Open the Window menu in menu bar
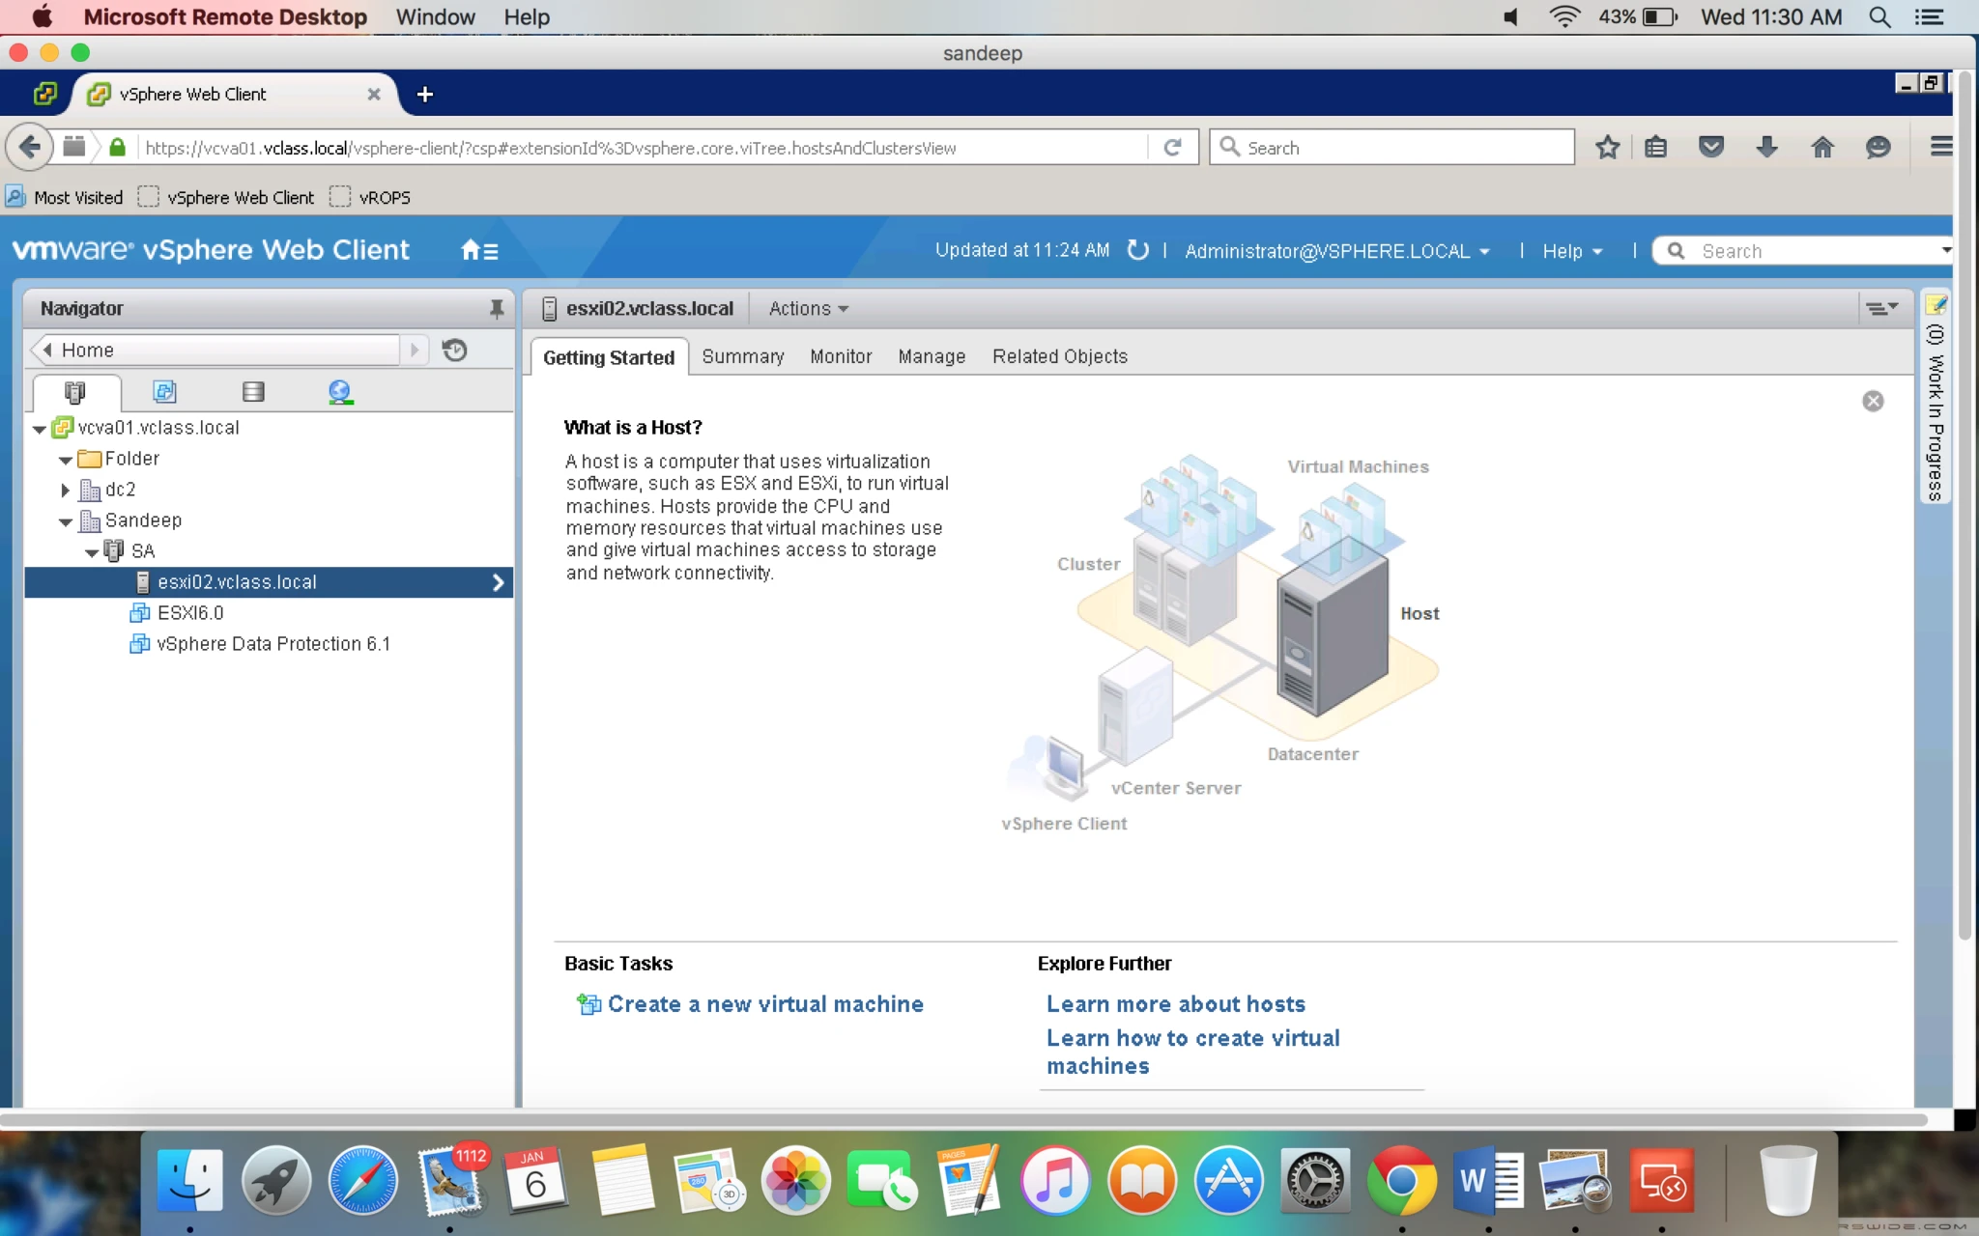 tap(435, 16)
